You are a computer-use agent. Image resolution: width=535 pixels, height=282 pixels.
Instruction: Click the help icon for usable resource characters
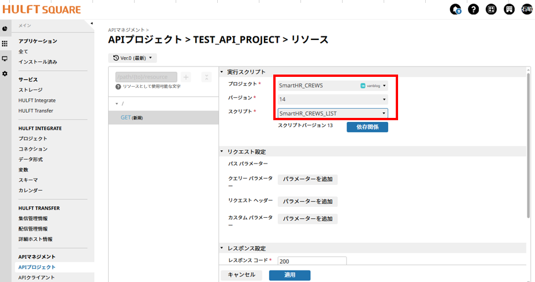[118, 87]
